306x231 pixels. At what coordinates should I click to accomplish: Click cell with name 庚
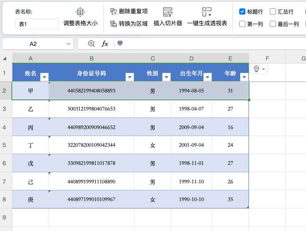click(x=31, y=199)
